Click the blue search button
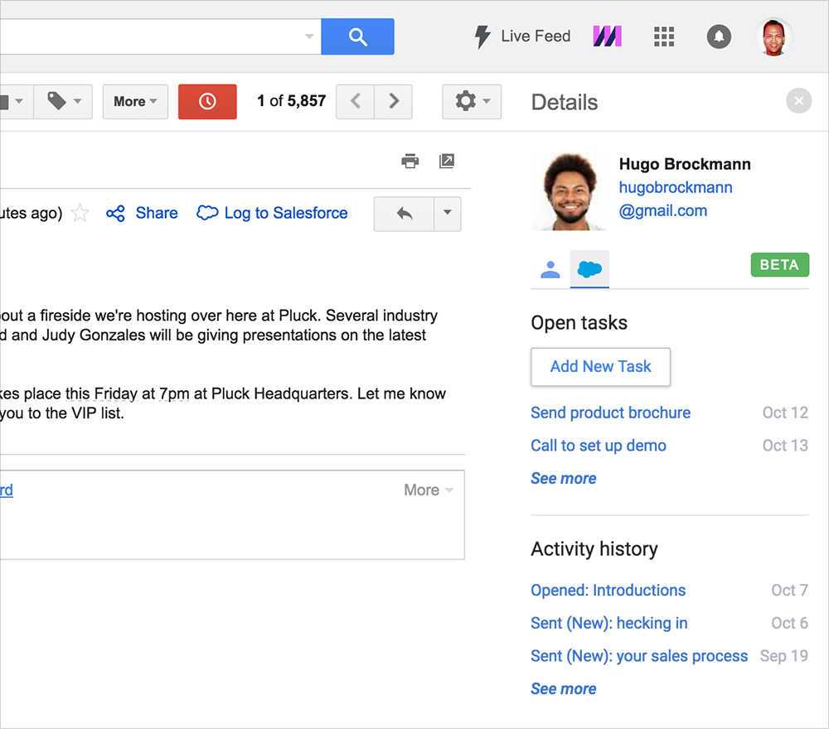Viewport: 829px width, 729px height. coord(357,36)
